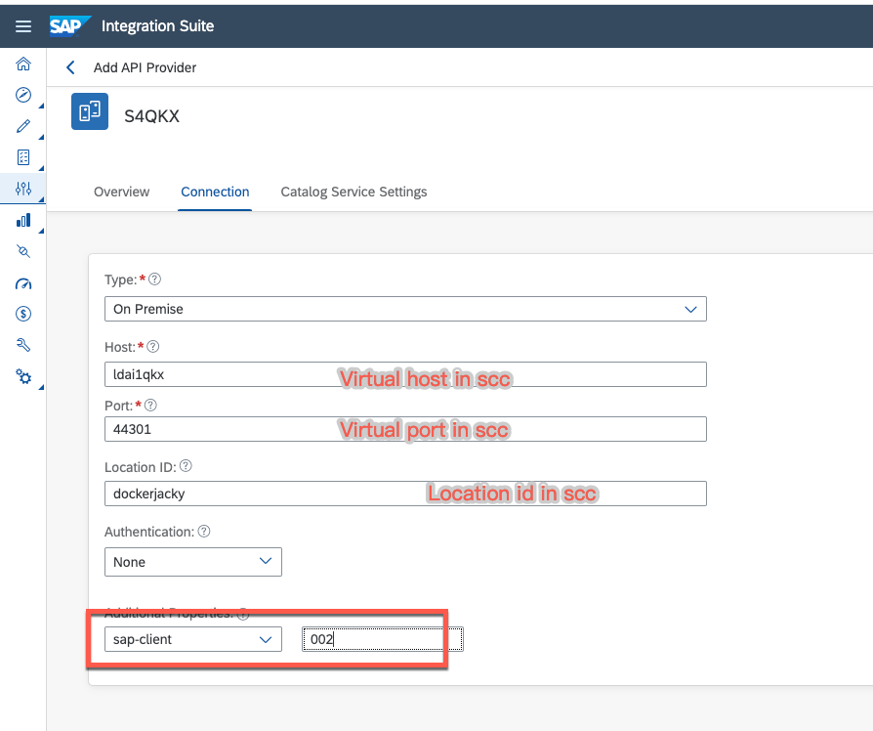Open the Settings gears icon
The height and width of the screenshot is (731, 873).
(x=23, y=376)
